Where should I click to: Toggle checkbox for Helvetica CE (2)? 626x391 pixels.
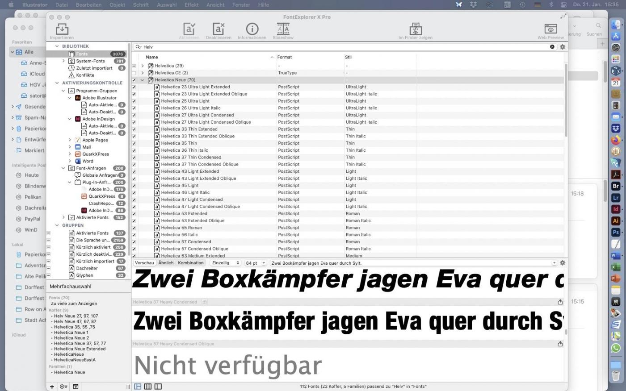click(134, 73)
